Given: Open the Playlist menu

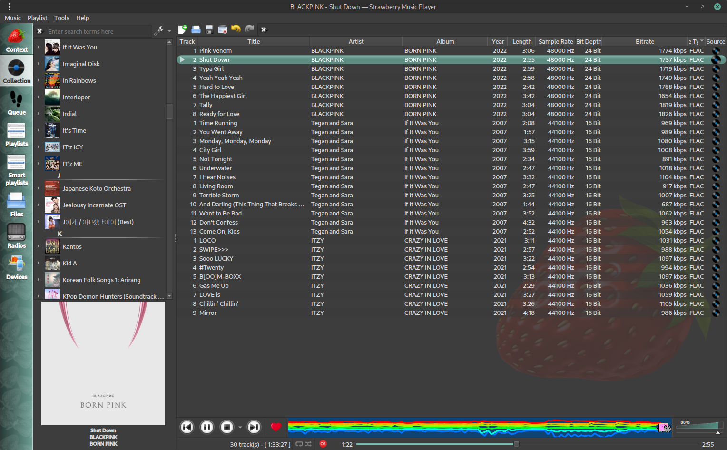Looking at the screenshot, I should [38, 18].
